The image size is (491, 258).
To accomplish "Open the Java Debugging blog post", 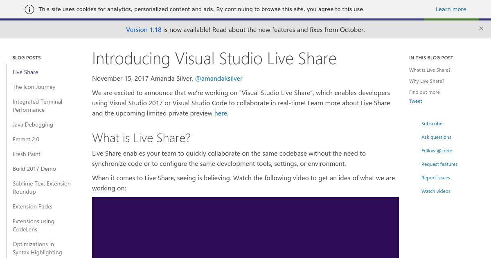I will tap(33, 124).
